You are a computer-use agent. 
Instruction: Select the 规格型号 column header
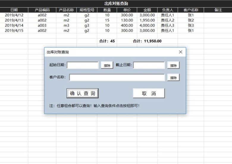[87, 10]
